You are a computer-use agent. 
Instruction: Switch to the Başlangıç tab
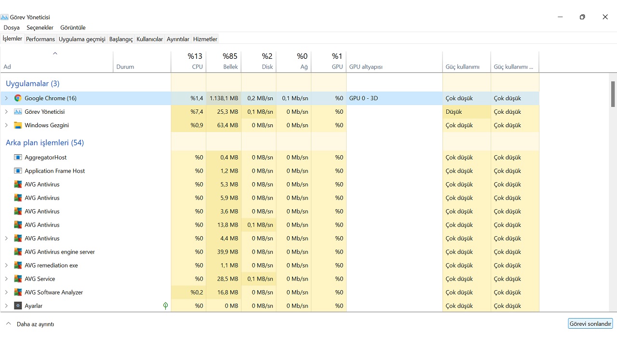point(121,39)
